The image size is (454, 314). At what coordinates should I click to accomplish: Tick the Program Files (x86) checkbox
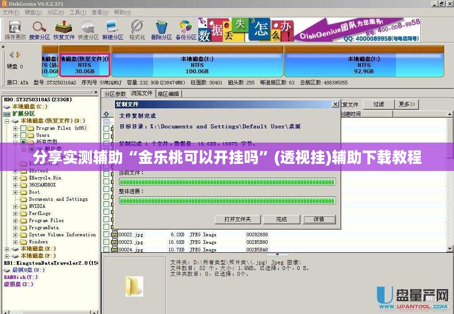point(23,128)
